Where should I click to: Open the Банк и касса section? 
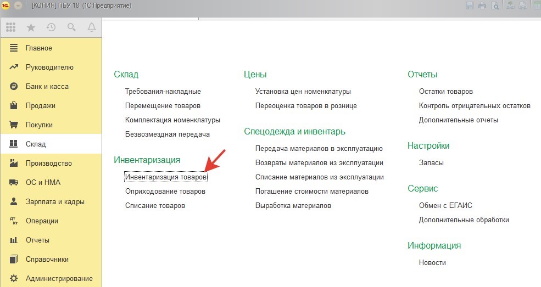pyautogui.click(x=47, y=87)
